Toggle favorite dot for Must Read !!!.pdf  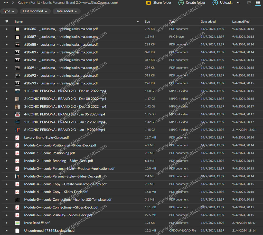coord(7,223)
